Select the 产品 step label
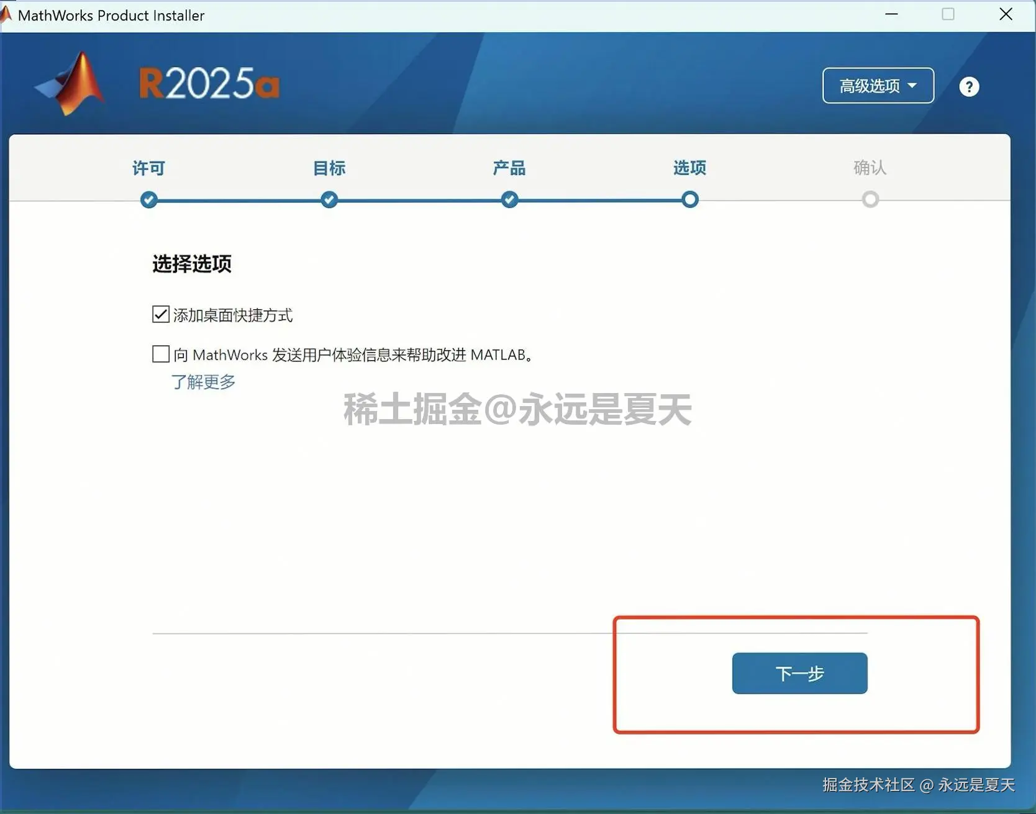Screen dimensions: 1036x814 pos(509,168)
